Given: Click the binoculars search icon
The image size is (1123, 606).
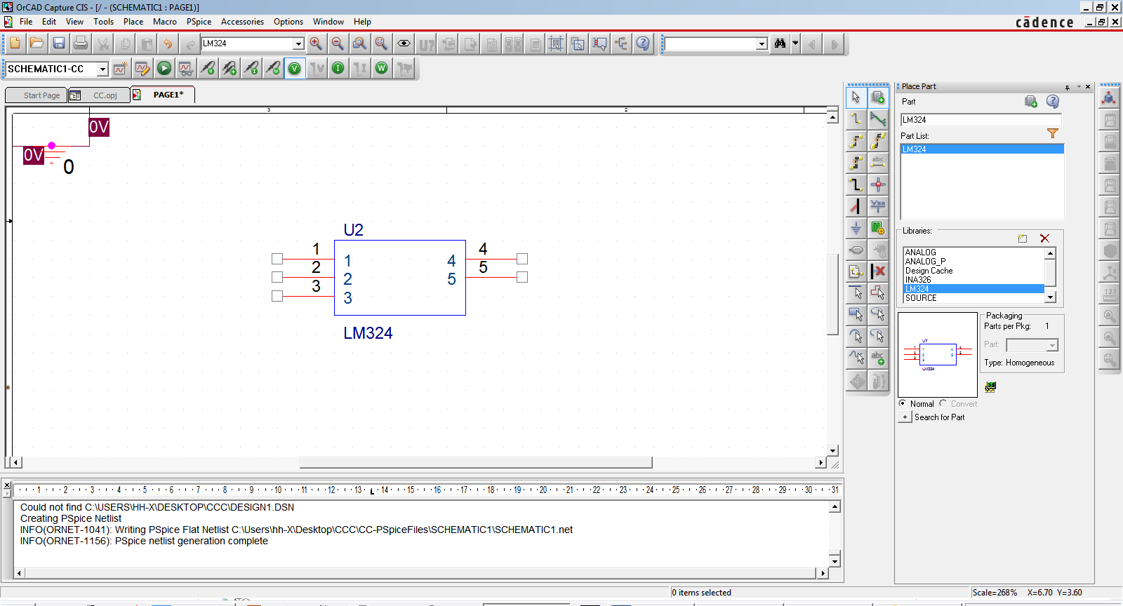Looking at the screenshot, I should (780, 43).
